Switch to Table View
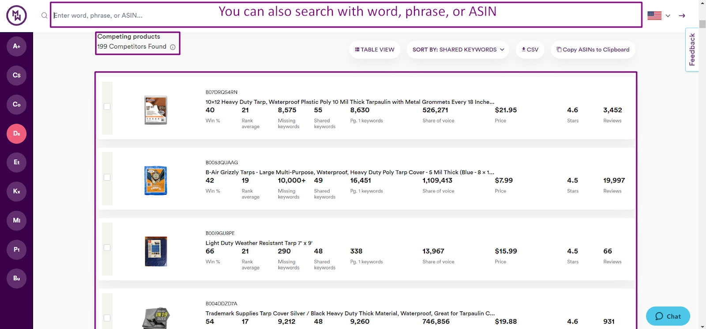Image resolution: width=706 pixels, height=329 pixels. click(x=375, y=50)
